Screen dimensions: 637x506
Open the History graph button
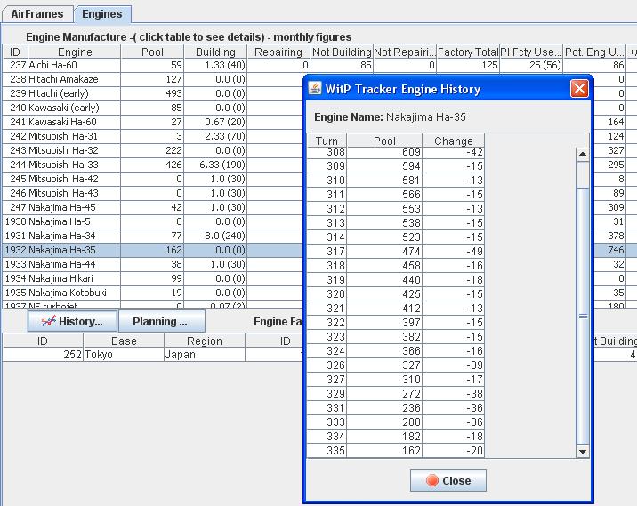point(72,322)
